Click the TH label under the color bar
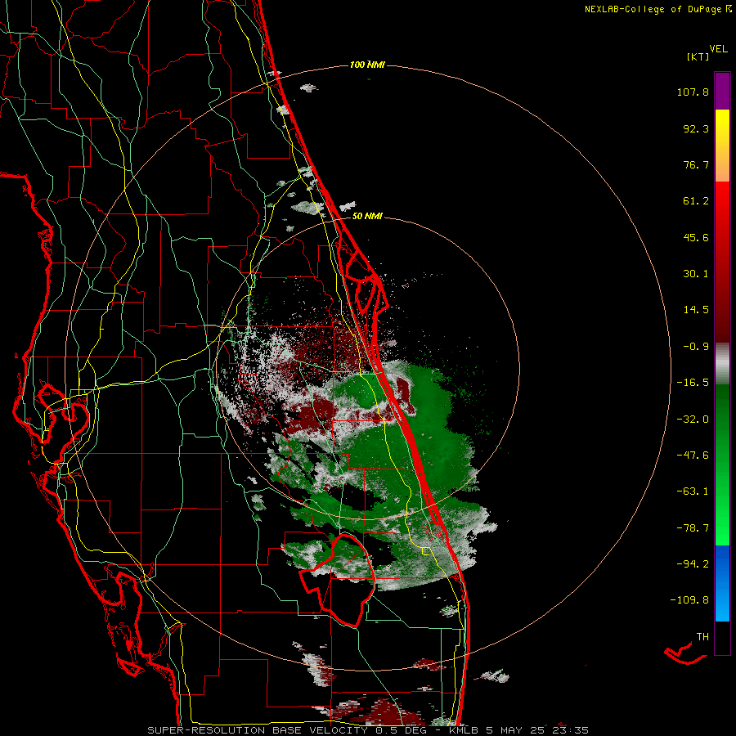 (702, 637)
